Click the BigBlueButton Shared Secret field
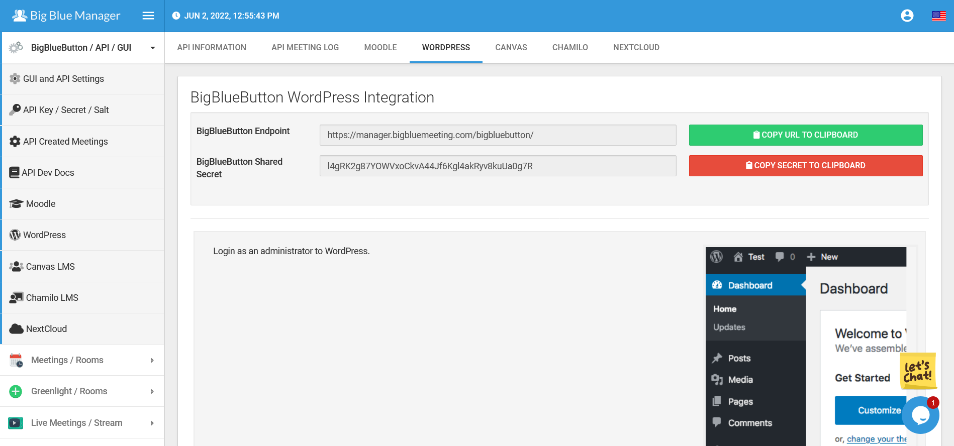The height and width of the screenshot is (446, 954). coord(498,166)
